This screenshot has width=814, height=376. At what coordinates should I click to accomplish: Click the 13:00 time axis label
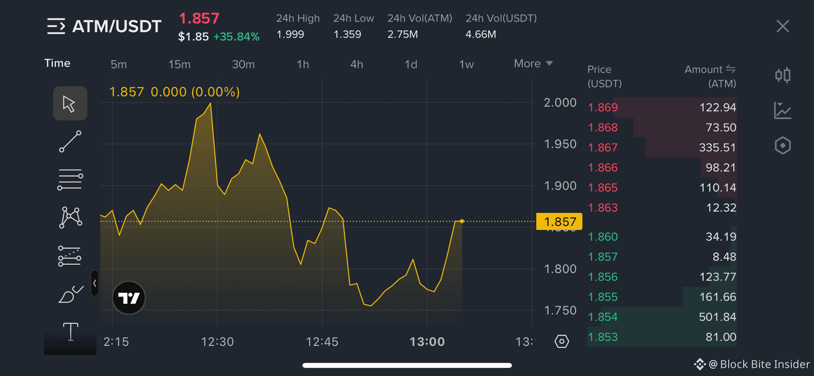[427, 341]
